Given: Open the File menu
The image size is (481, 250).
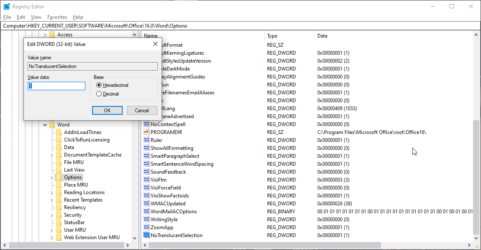Looking at the screenshot, I should [7, 17].
